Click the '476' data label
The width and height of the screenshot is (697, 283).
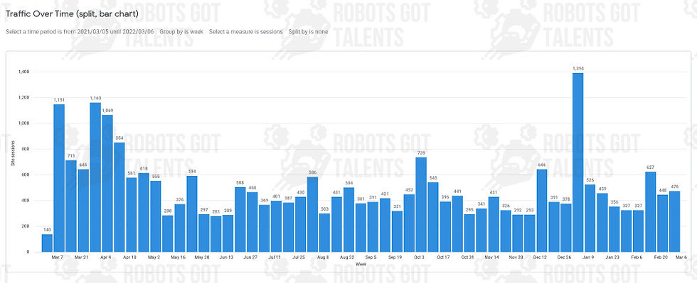(x=674, y=187)
